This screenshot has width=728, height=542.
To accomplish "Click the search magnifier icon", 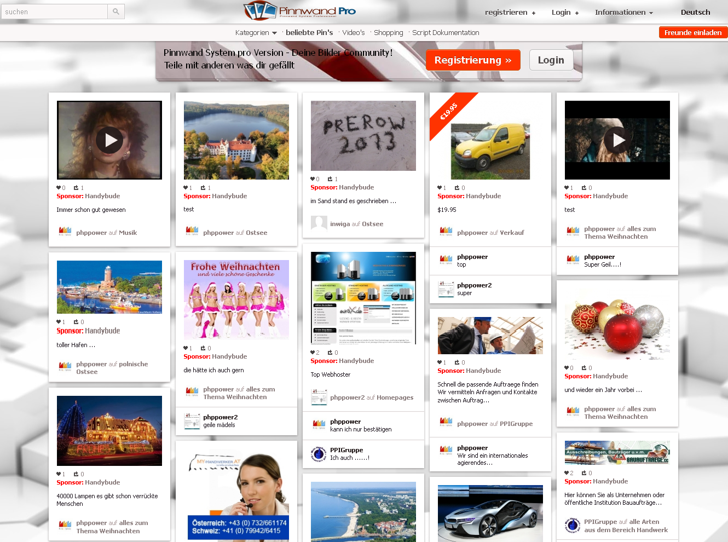I will 116,11.
